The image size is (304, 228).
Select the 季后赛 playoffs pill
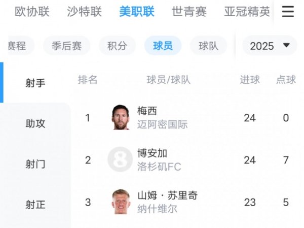(x=66, y=46)
